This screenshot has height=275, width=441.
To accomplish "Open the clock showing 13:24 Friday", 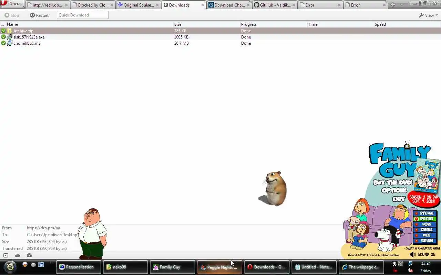I will (x=425, y=267).
